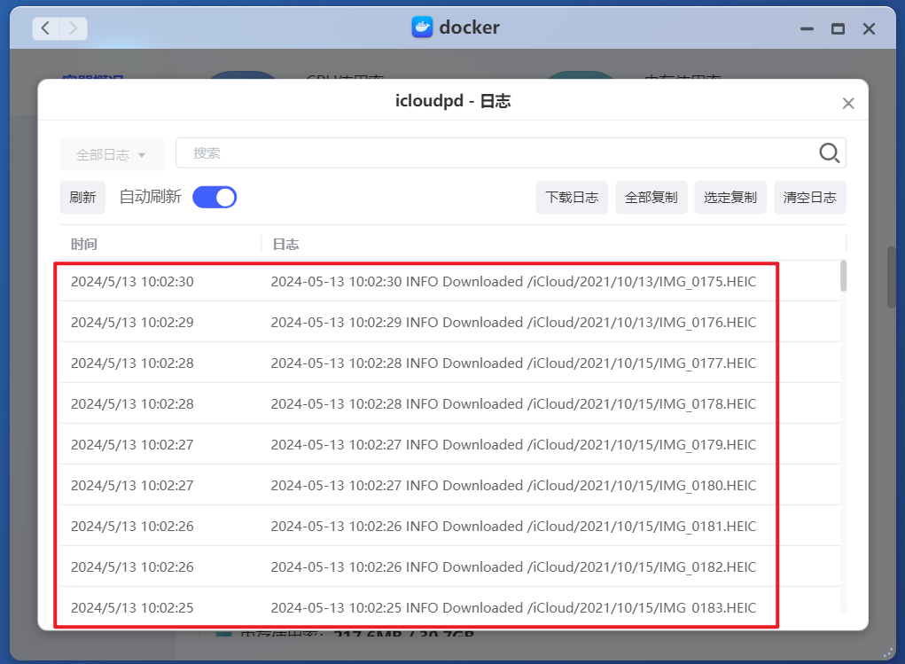905x664 pixels.
Task: Disable the 自动刷新 auto-refresh toggle
Action: tap(214, 197)
